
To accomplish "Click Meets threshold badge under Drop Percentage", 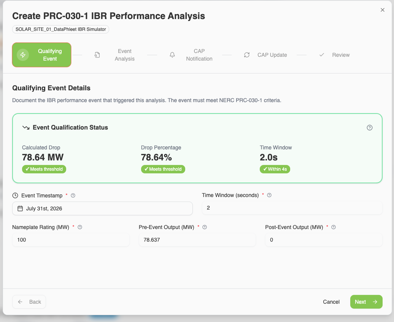I will [x=163, y=169].
